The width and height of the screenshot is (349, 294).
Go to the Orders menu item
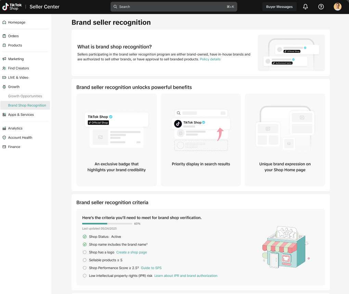tap(13, 36)
